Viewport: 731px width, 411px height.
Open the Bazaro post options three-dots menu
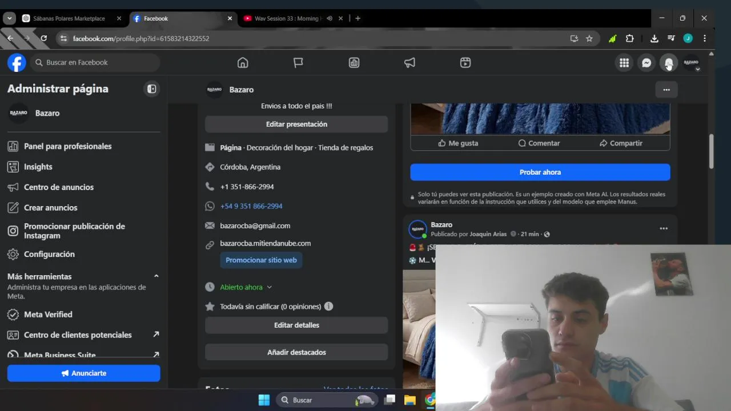pyautogui.click(x=664, y=228)
